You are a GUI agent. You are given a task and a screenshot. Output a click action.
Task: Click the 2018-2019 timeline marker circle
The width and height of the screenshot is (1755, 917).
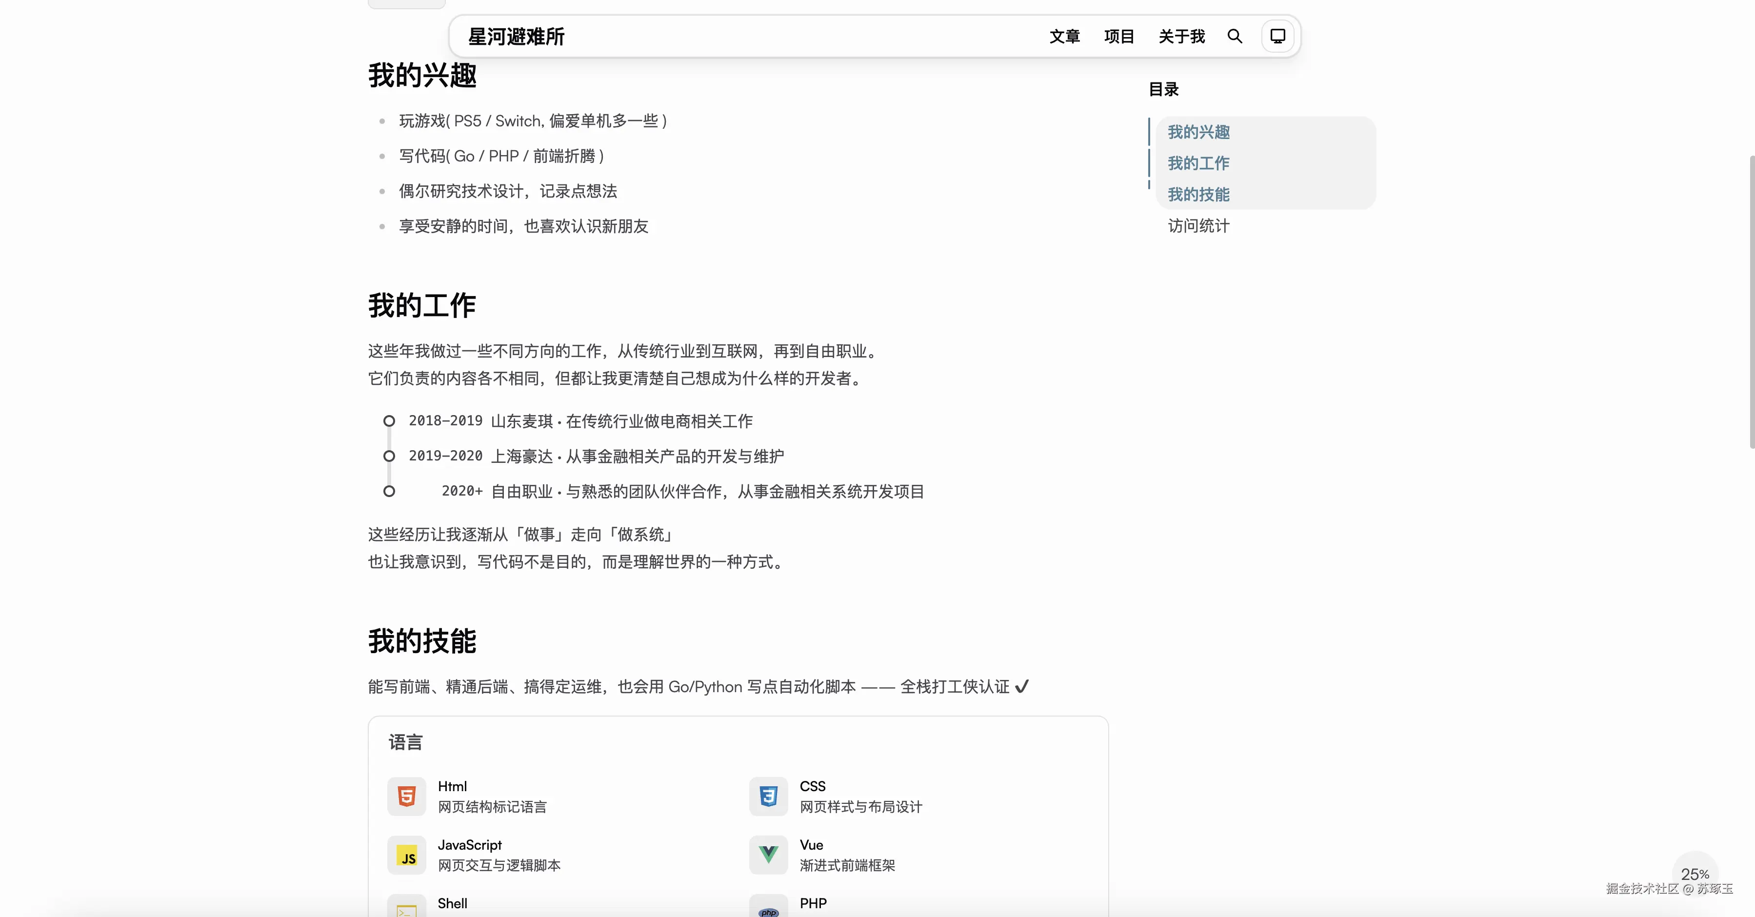389,421
